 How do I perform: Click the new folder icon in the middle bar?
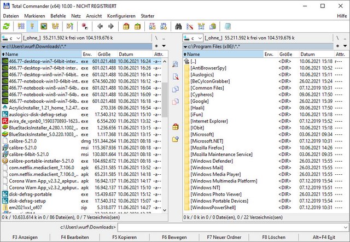[x=176, y=139]
